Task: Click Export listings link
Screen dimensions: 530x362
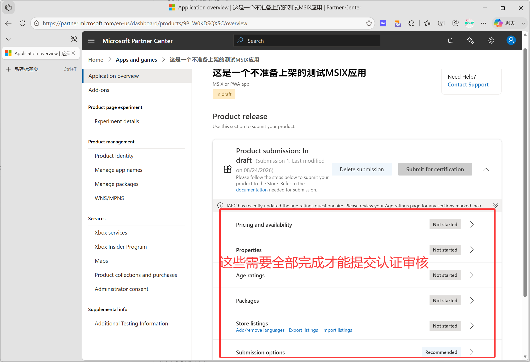Action: pyautogui.click(x=303, y=330)
